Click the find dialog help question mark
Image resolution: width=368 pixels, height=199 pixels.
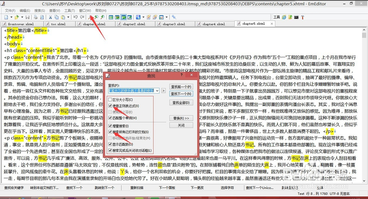181,75
